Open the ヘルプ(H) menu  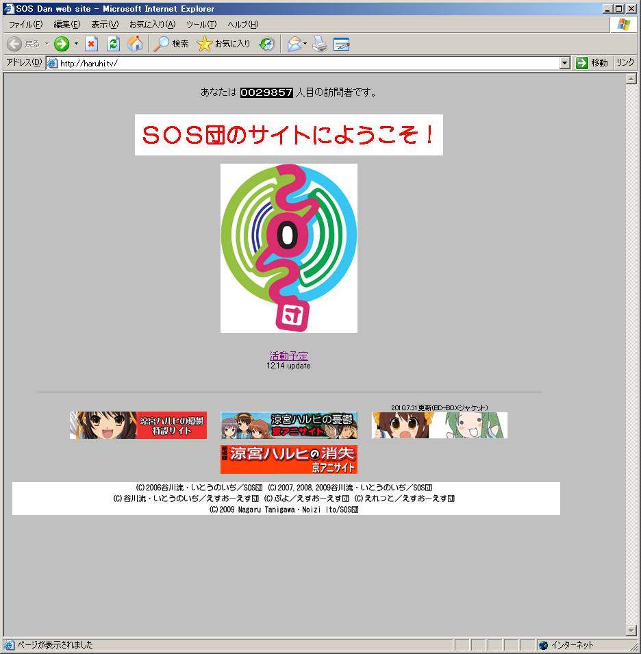click(x=242, y=25)
